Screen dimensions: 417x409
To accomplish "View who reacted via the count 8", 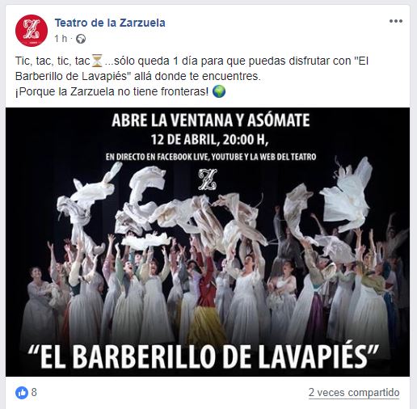I will 34,392.
